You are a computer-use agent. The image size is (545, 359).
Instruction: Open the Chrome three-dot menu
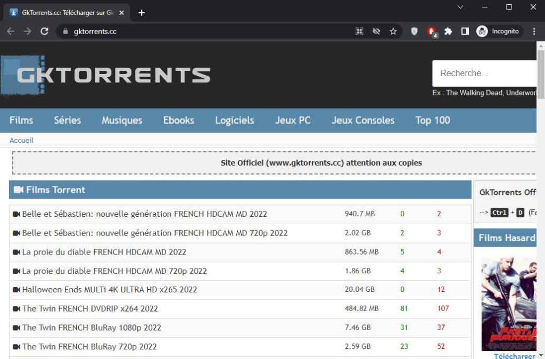(x=534, y=31)
